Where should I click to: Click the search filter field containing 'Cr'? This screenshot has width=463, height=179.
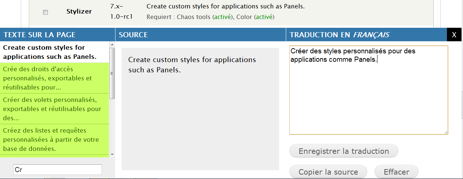[x=57, y=170]
